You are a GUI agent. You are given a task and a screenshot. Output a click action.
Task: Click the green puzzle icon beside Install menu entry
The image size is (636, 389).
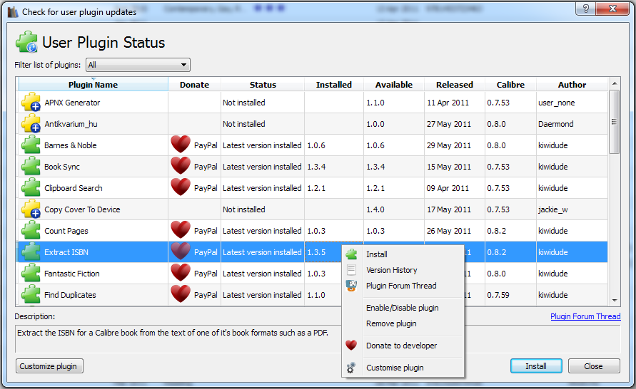coord(351,254)
